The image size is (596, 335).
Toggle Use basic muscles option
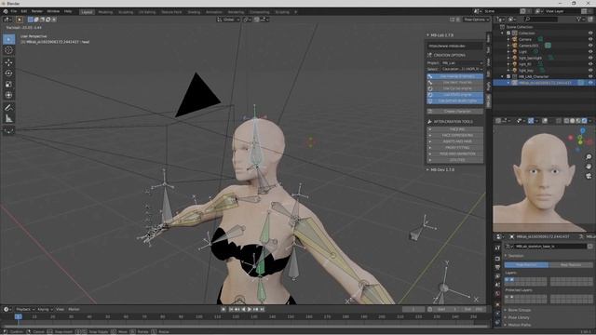point(455,83)
